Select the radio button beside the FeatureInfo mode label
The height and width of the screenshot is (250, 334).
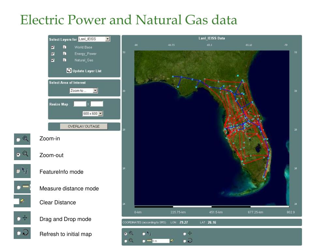point(18,171)
